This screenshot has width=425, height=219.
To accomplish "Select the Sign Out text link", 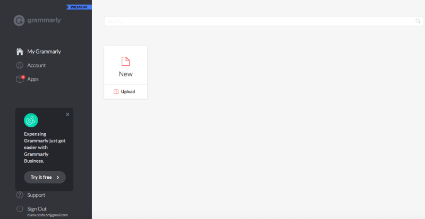I will coord(37,208).
